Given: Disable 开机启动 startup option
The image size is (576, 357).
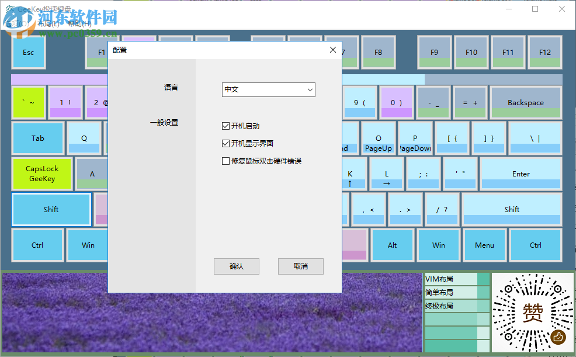Looking at the screenshot, I should pyautogui.click(x=225, y=126).
